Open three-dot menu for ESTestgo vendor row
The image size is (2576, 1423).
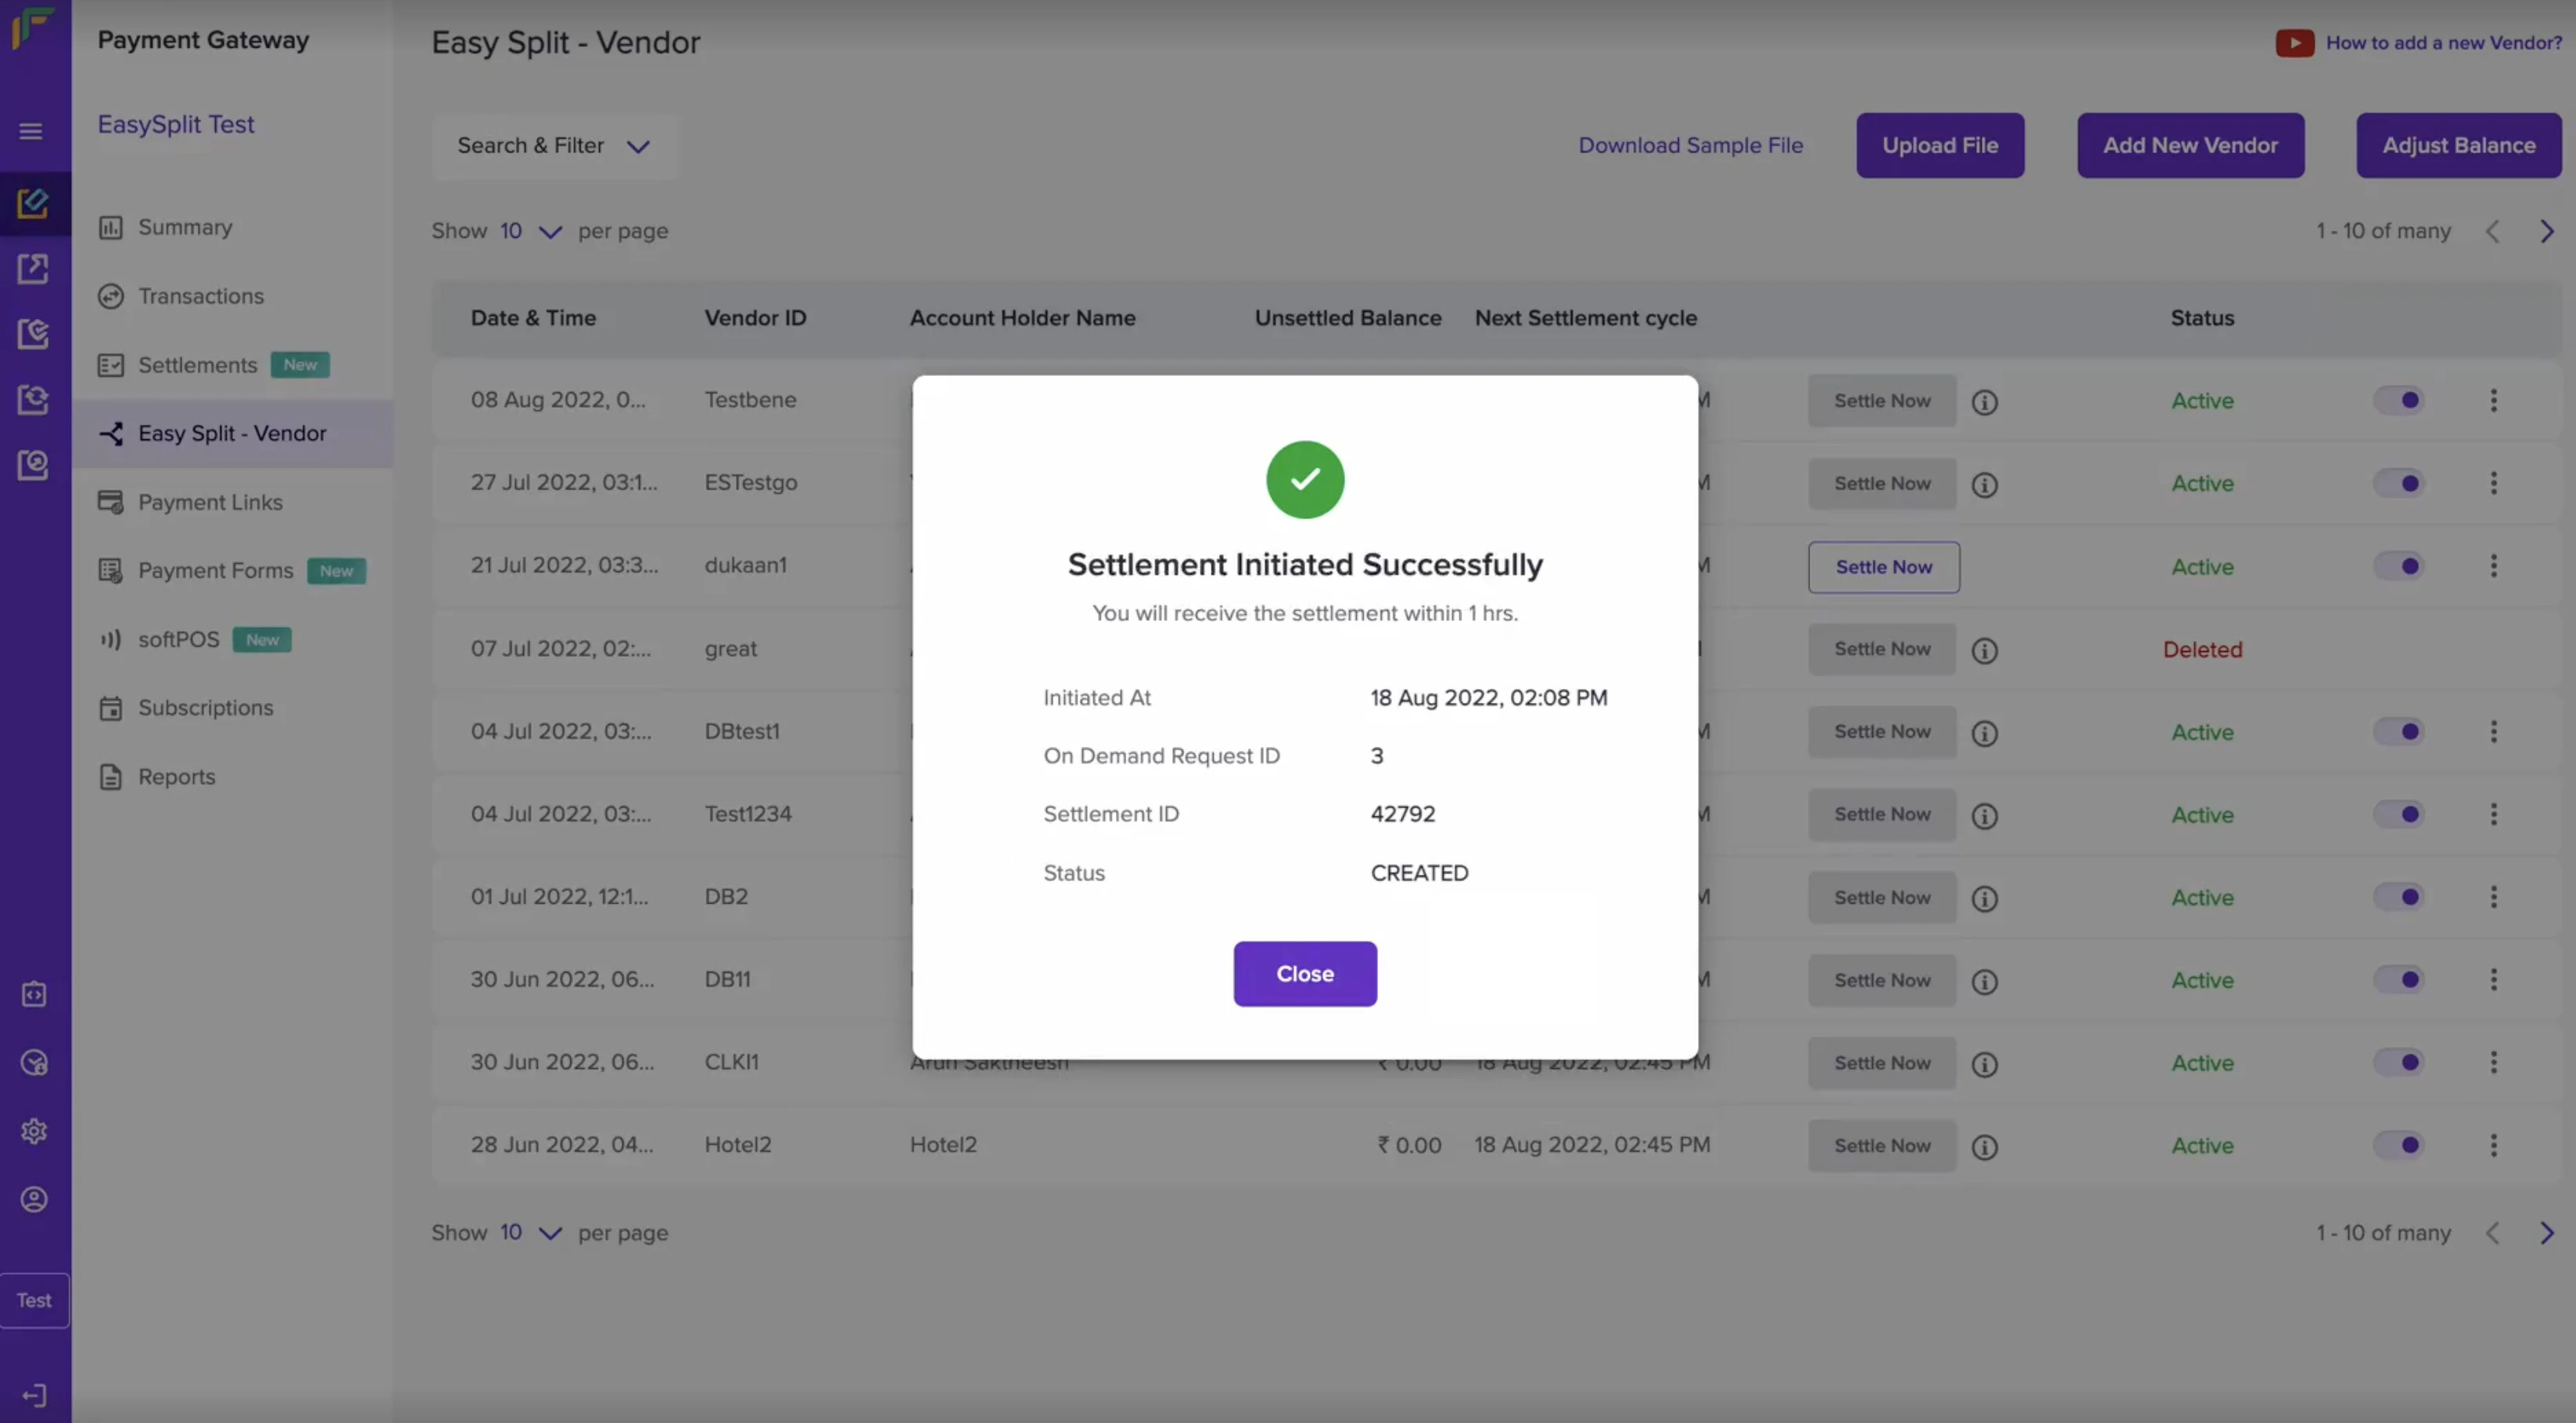tap(2493, 483)
